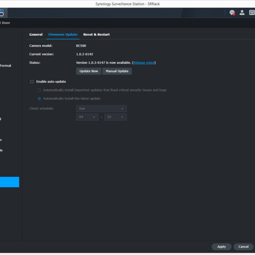Cancel the settings dialog
This screenshot has height=255, width=255.
pyautogui.click(x=244, y=247)
